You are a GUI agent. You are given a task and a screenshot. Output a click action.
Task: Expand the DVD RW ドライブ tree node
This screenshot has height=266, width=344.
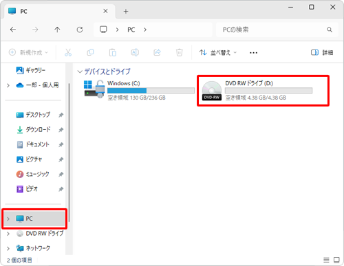[x=8, y=234]
